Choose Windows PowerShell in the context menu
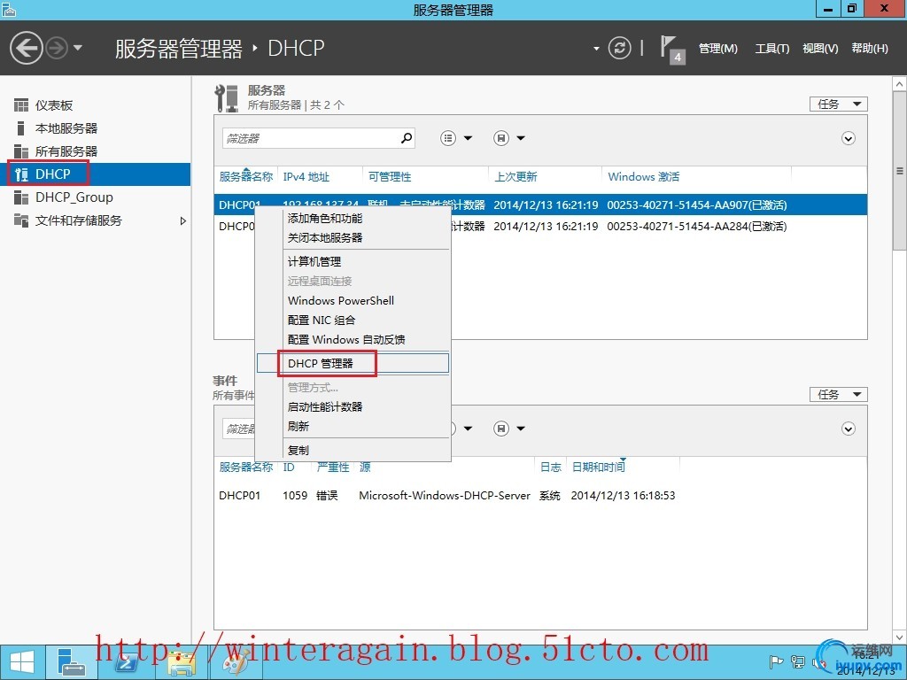 click(353, 301)
